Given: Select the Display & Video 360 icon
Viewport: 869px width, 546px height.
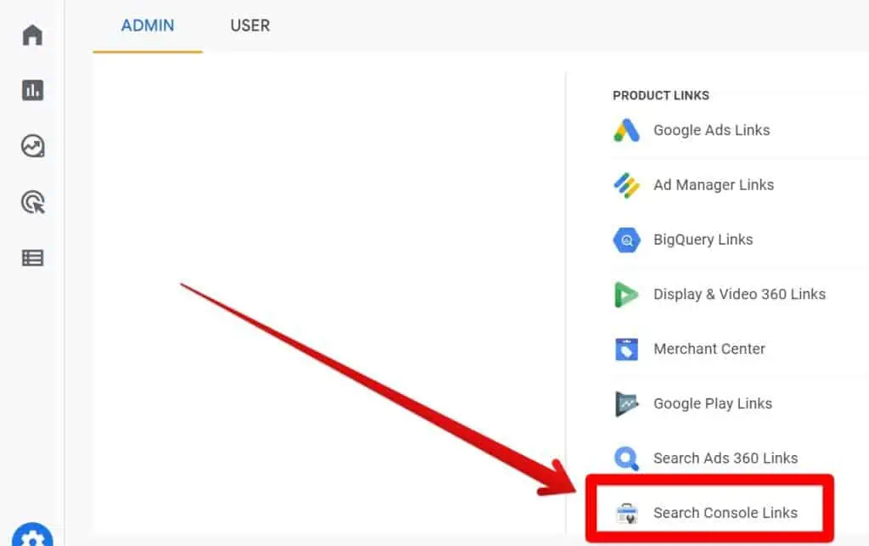Looking at the screenshot, I should pos(626,294).
